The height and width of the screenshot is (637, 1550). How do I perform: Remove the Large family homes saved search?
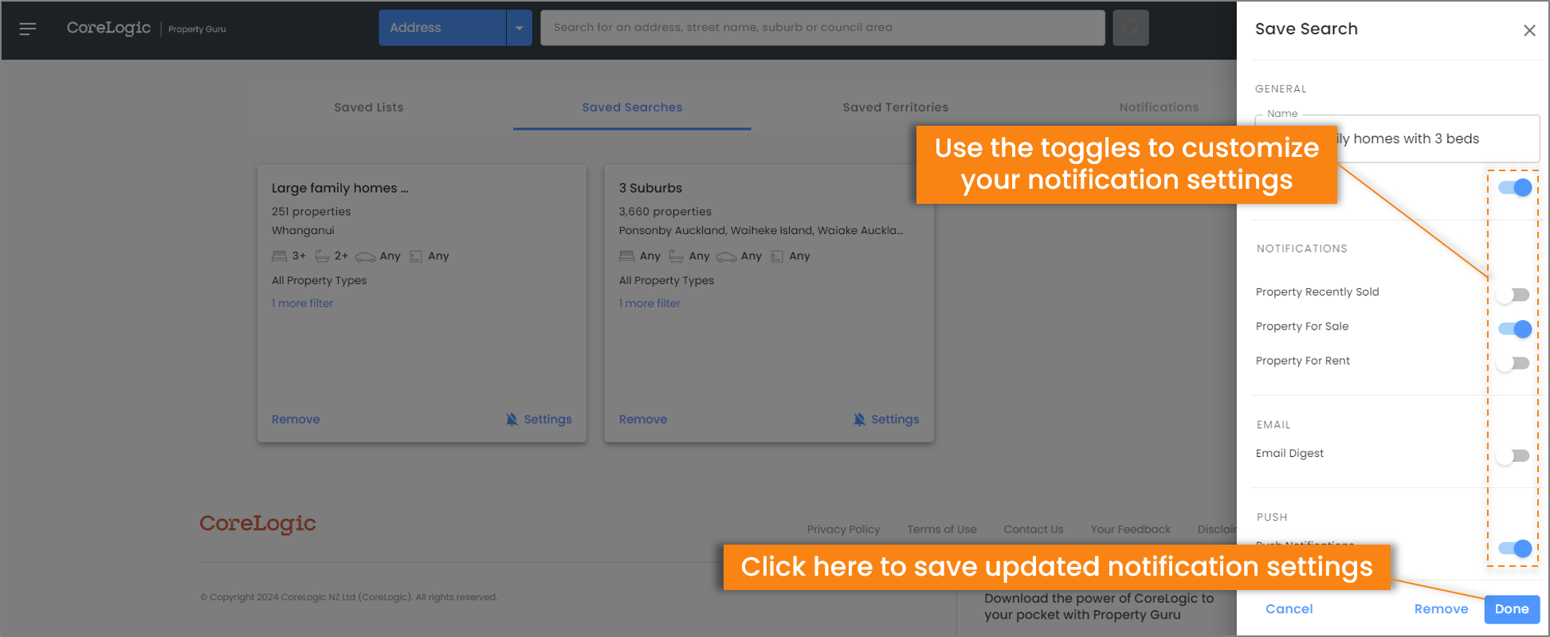point(296,420)
